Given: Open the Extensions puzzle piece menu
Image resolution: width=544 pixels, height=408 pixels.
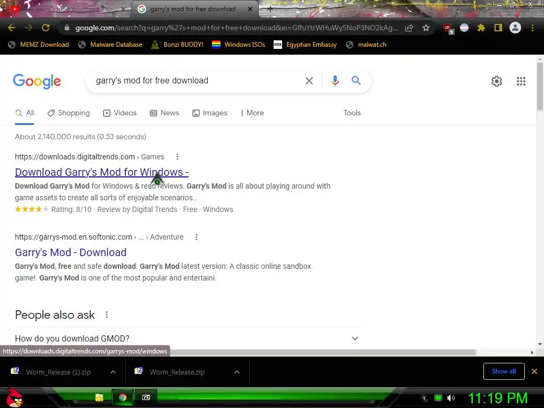Looking at the screenshot, I should click(481, 28).
